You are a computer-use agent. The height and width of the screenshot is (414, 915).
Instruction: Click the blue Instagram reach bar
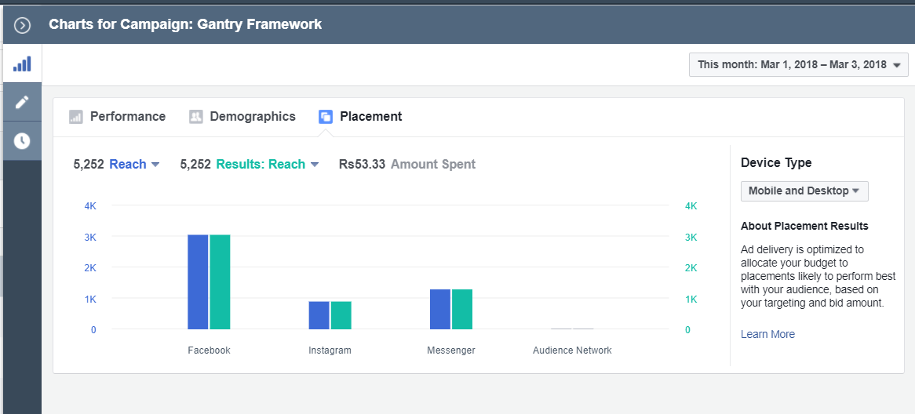(x=319, y=315)
